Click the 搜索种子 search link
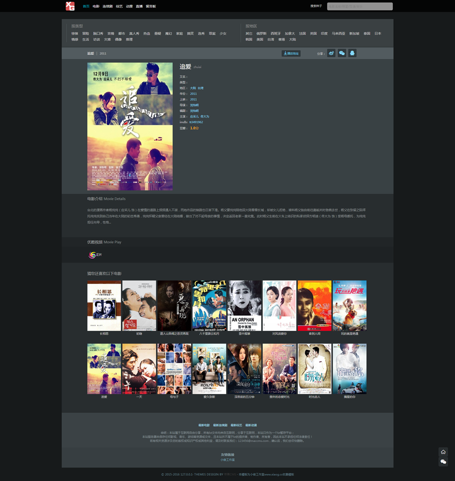Image resolution: width=455 pixels, height=481 pixels. pos(316,6)
